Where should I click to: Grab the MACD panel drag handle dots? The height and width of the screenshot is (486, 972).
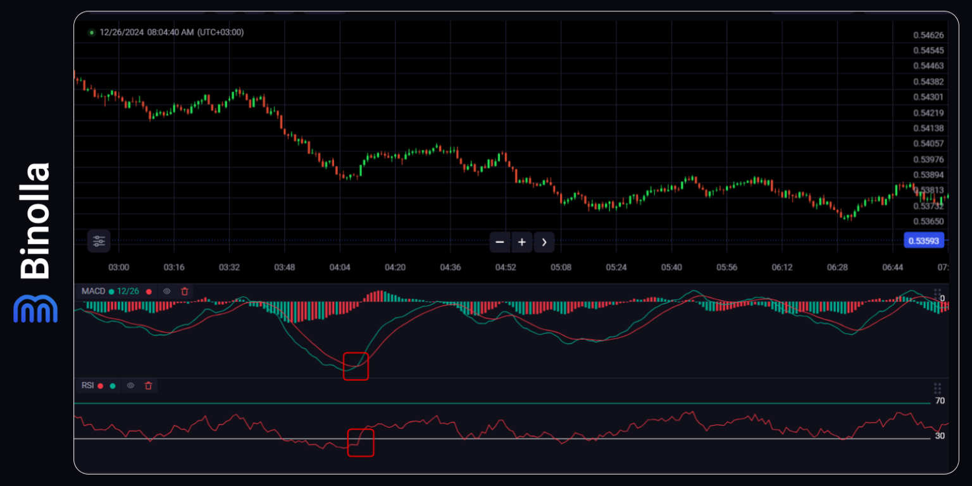coord(937,294)
